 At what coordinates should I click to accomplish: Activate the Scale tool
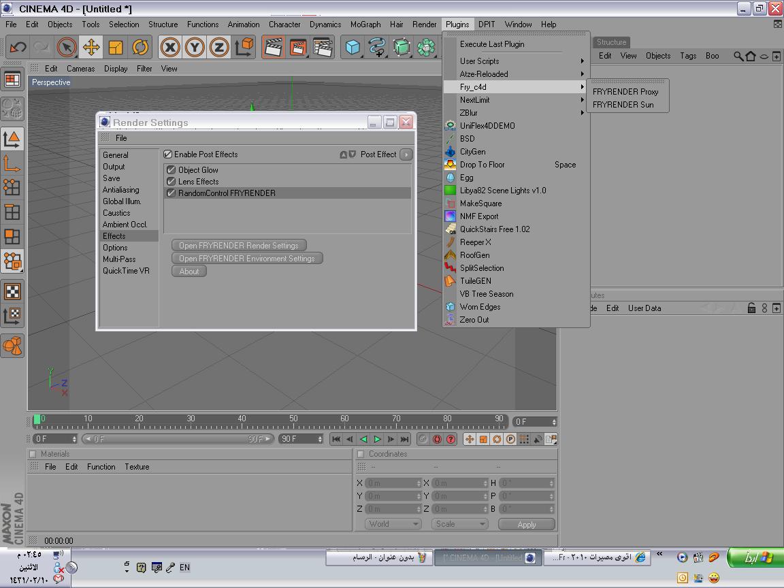[x=116, y=48]
